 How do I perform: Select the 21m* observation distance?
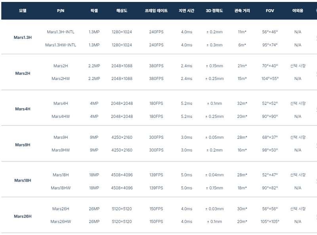click(242, 66)
